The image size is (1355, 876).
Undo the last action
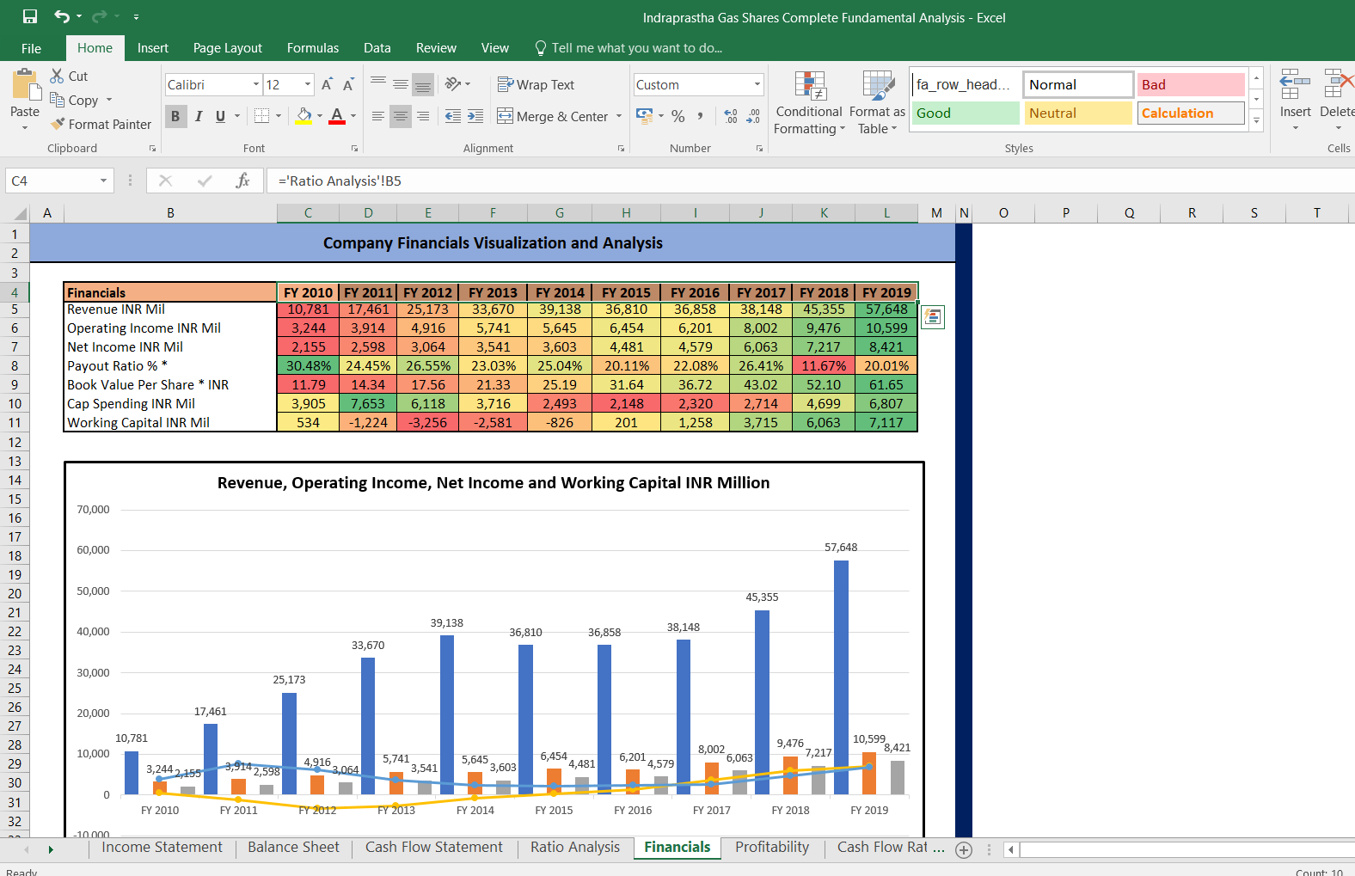click(62, 16)
